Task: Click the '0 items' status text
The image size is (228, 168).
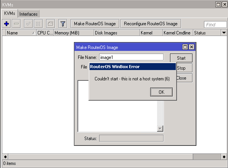Action: (x=10, y=163)
